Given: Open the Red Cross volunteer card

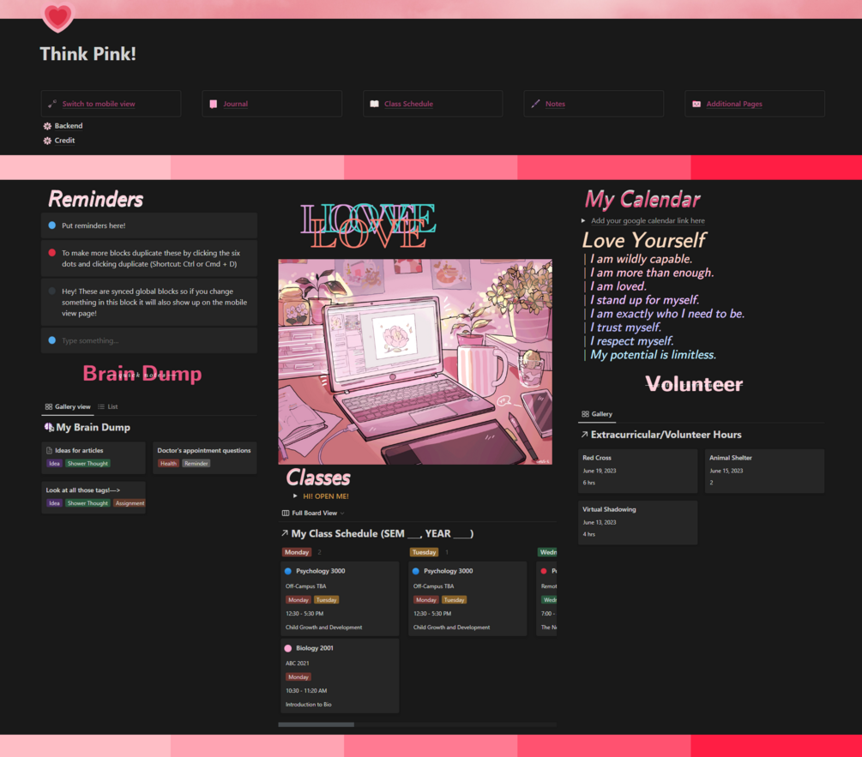Looking at the screenshot, I should [x=637, y=471].
